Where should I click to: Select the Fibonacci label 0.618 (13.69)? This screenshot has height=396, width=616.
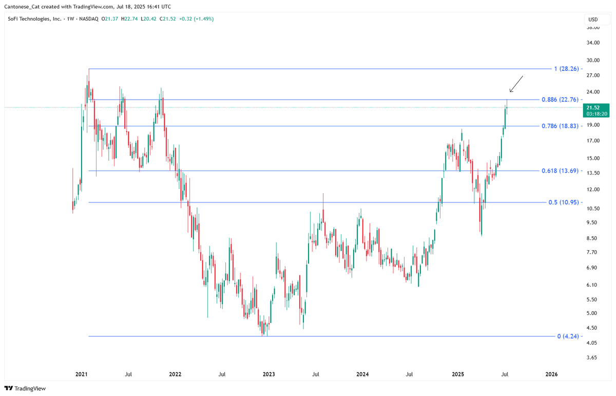pyautogui.click(x=560, y=171)
